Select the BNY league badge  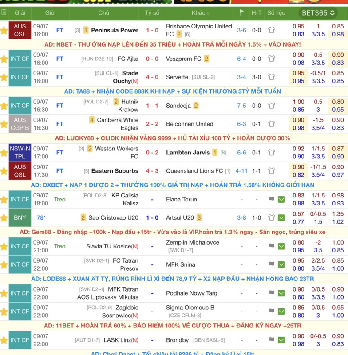coord(20,218)
